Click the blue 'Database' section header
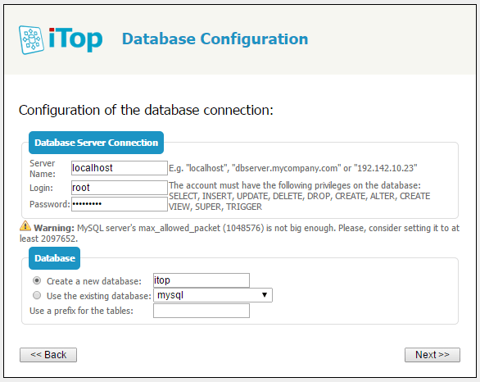The image size is (480, 382). [x=55, y=258]
